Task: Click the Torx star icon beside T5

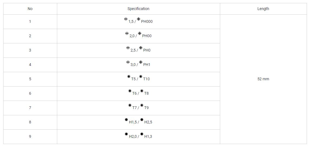Action: pyautogui.click(x=129, y=76)
